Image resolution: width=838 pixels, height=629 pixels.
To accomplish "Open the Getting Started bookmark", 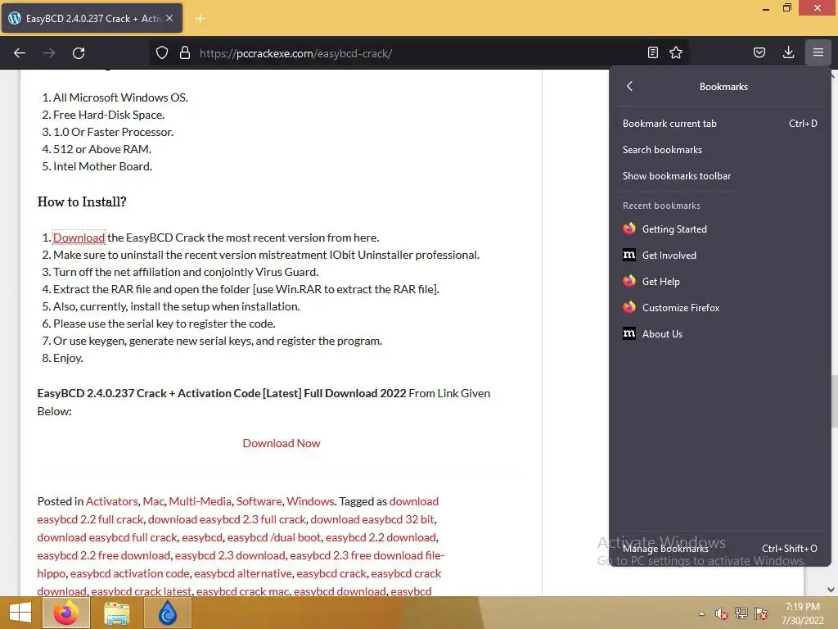I will 720,229.
